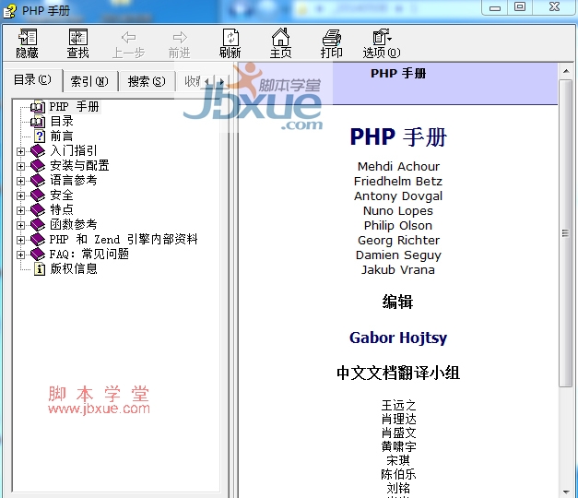Click the author name Mehdi Achour
Image resolution: width=578 pixels, height=498 pixels.
pyautogui.click(x=398, y=166)
